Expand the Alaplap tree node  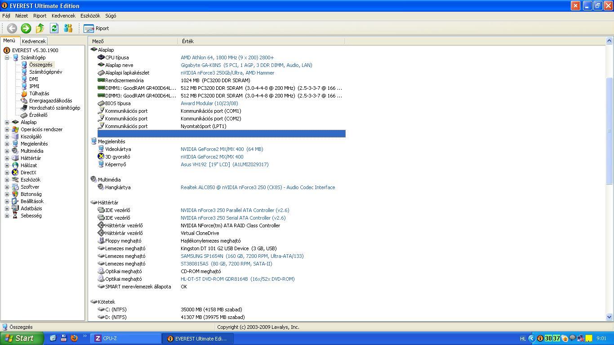click(7, 122)
